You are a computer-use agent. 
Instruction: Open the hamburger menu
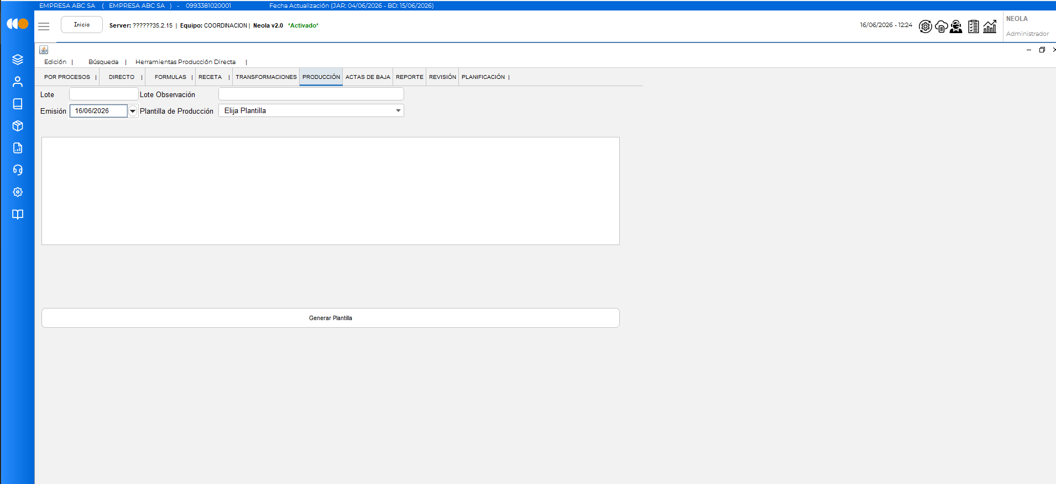(44, 26)
